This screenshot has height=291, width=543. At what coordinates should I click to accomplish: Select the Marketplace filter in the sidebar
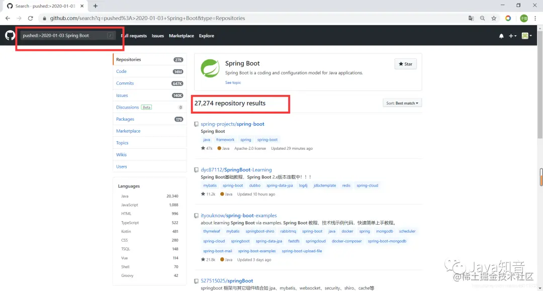[x=150, y=131]
